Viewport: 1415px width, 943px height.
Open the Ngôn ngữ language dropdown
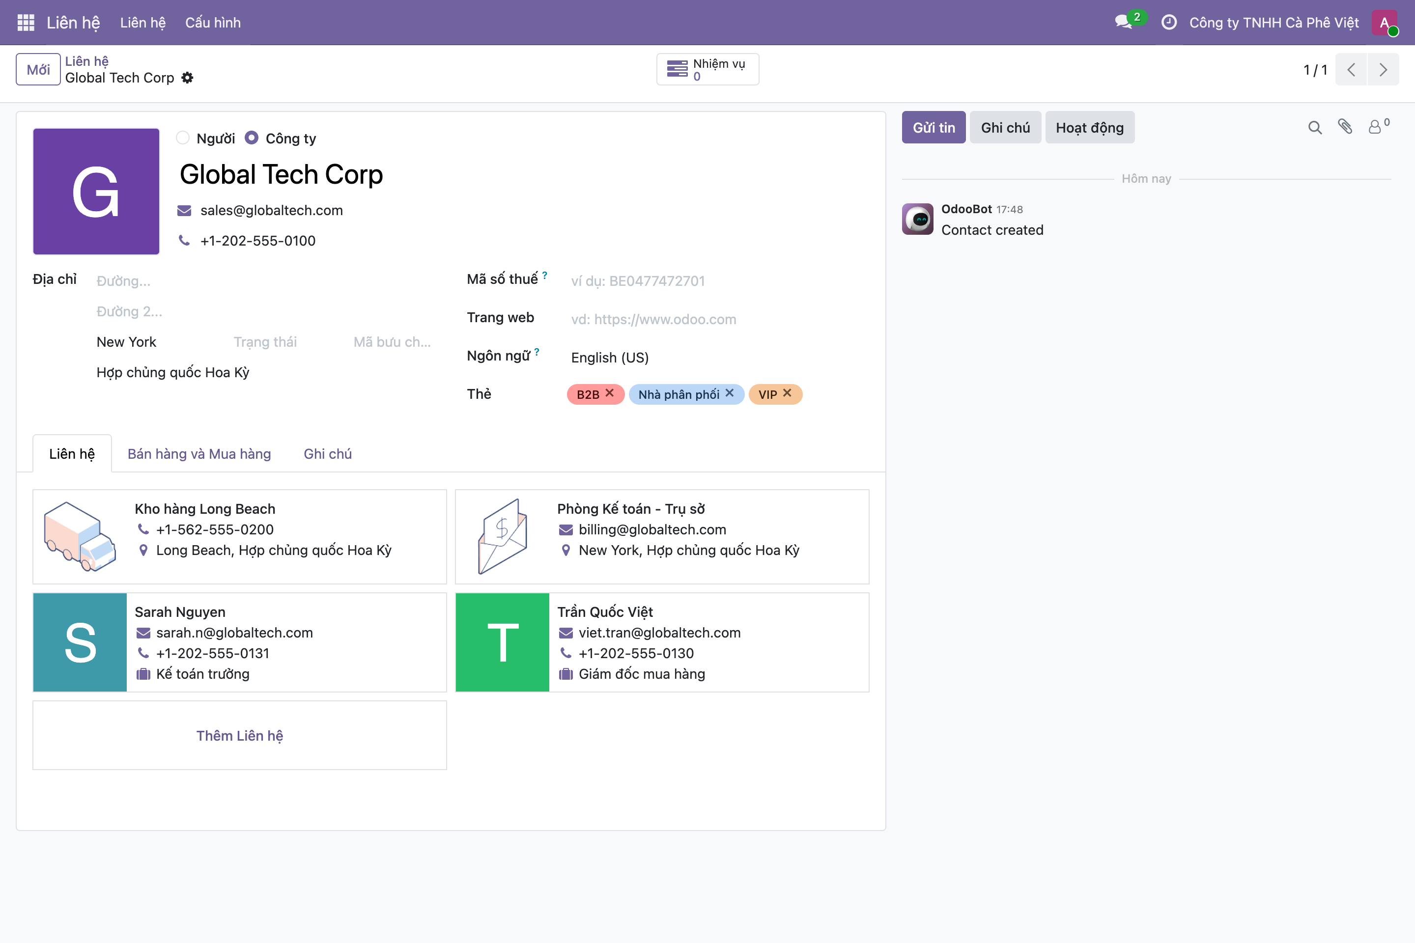coord(718,358)
